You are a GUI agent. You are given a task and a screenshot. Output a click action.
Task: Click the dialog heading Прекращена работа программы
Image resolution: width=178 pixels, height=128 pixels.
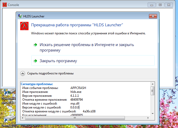(x=77, y=25)
